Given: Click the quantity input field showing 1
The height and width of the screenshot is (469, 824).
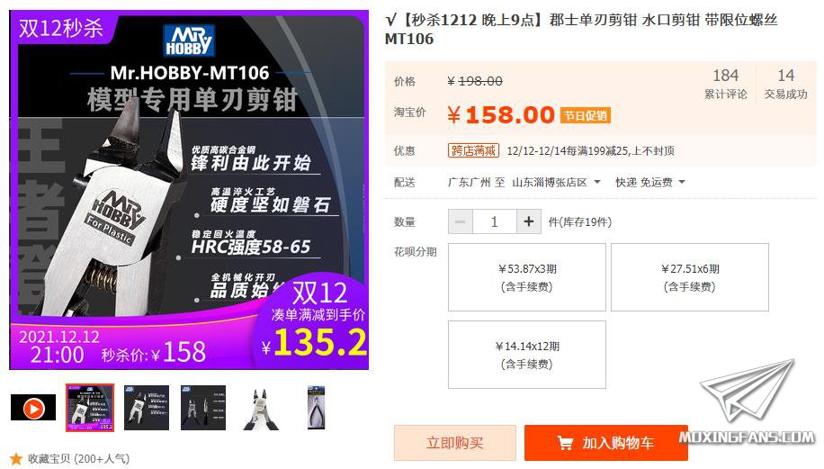Looking at the screenshot, I should pyautogui.click(x=494, y=221).
